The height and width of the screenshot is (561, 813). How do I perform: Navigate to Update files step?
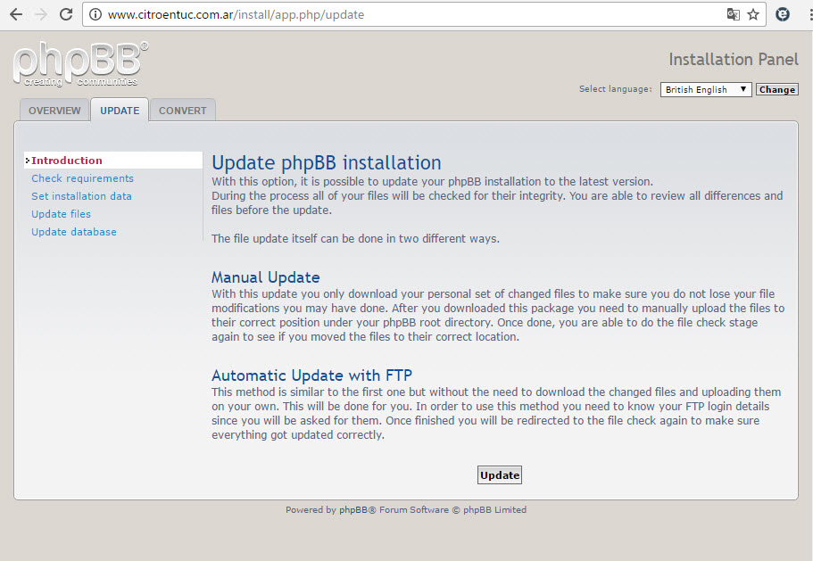(x=61, y=214)
